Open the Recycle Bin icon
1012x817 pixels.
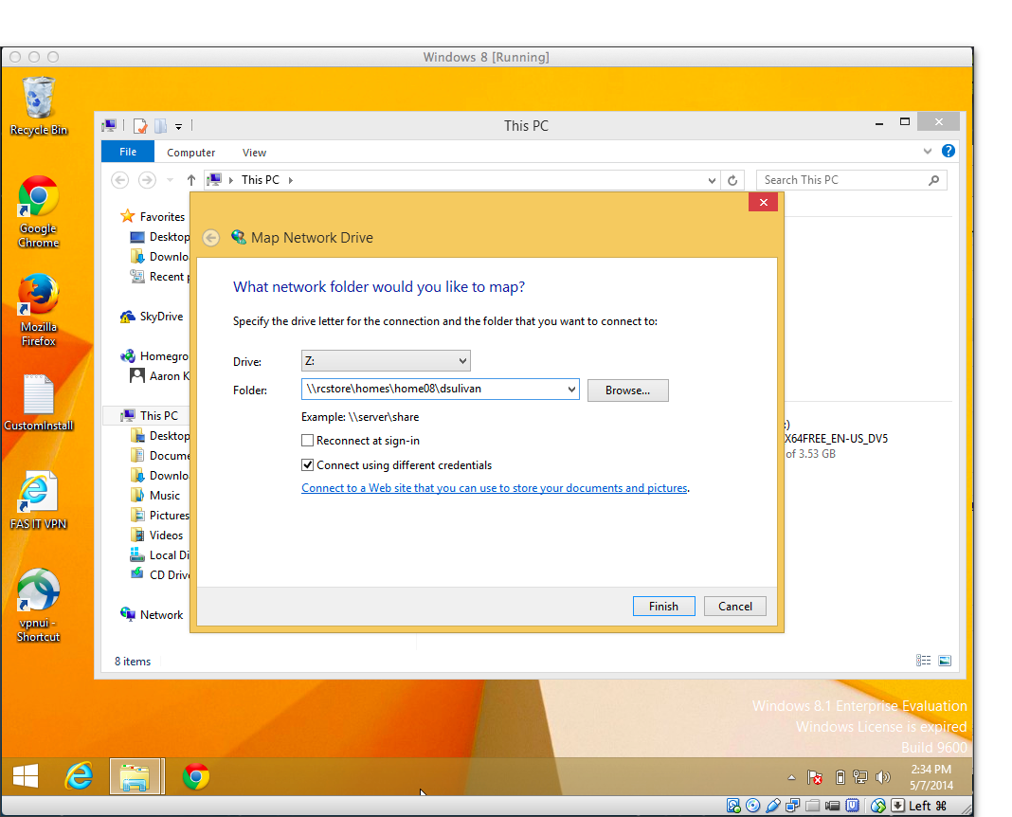coord(38,99)
